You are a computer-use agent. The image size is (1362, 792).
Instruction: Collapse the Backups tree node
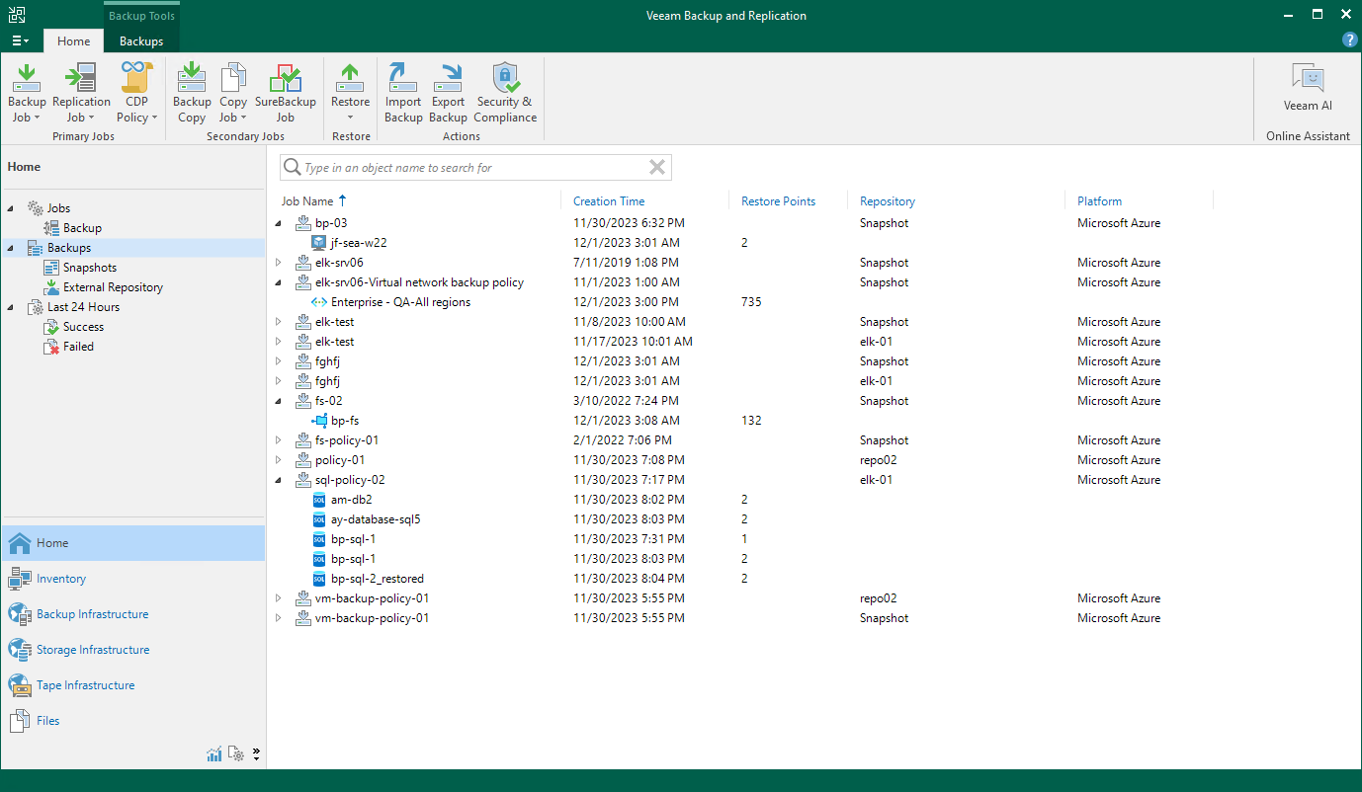point(11,248)
